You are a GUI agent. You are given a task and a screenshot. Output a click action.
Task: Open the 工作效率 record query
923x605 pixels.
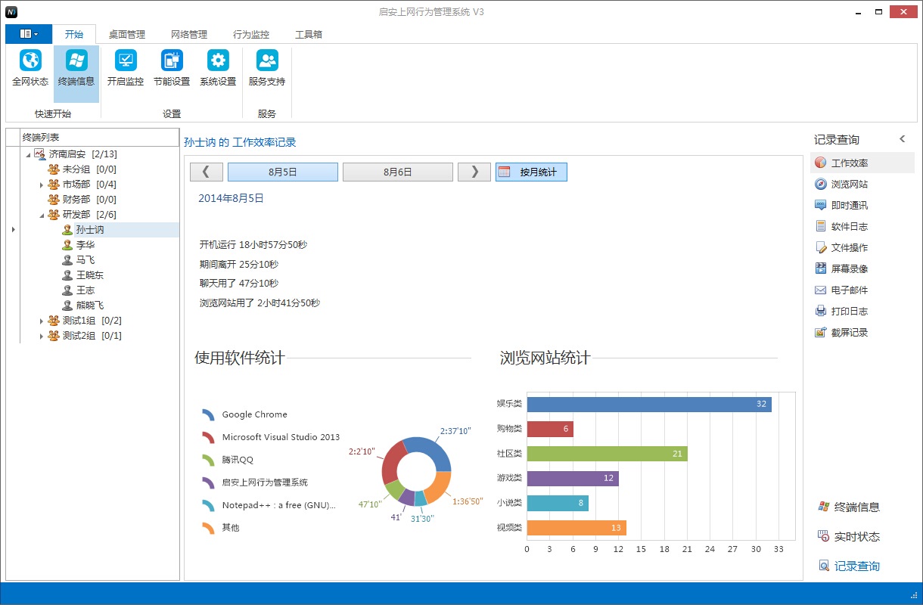862,163
